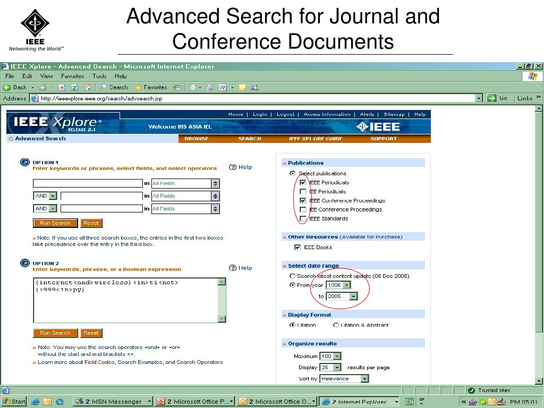Click the first Option 1 keyword input box
544x408 pixels.
point(88,183)
